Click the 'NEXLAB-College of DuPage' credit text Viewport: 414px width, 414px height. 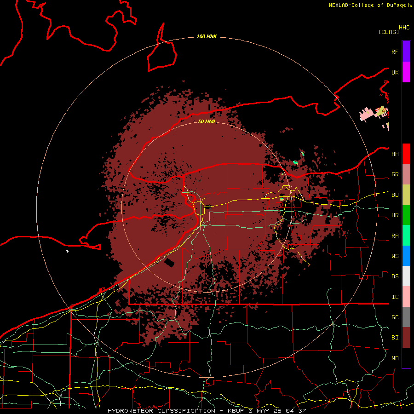(x=367, y=5)
